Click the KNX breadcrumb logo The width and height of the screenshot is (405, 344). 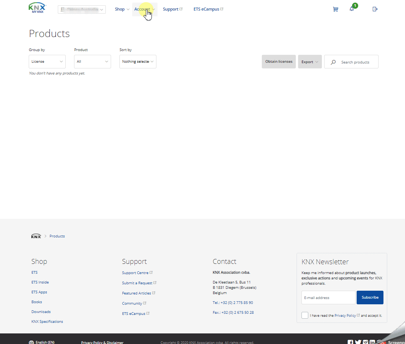[36, 236]
